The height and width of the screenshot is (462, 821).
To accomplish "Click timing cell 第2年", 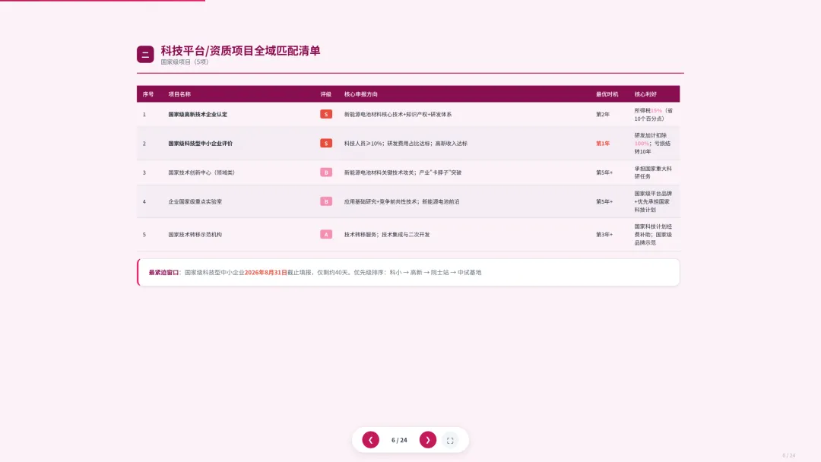I will point(603,115).
